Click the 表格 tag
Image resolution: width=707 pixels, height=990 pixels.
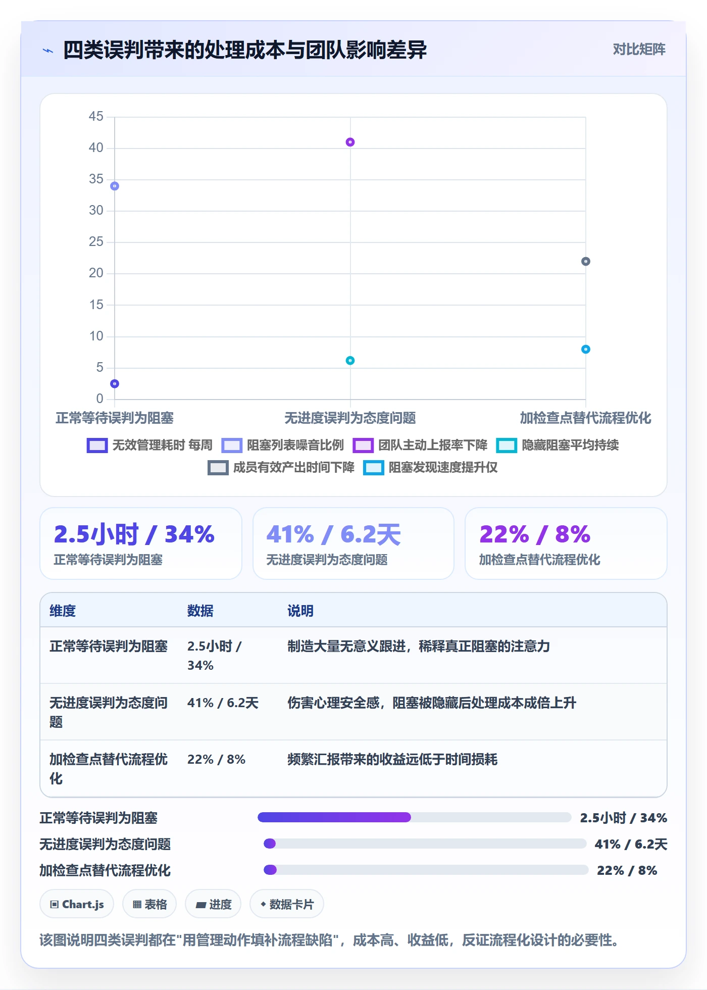click(x=149, y=904)
